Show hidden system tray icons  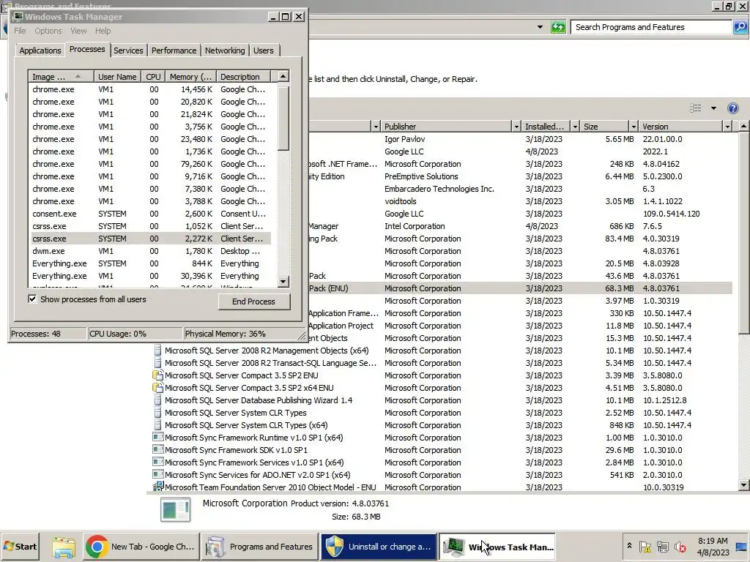pyautogui.click(x=629, y=546)
